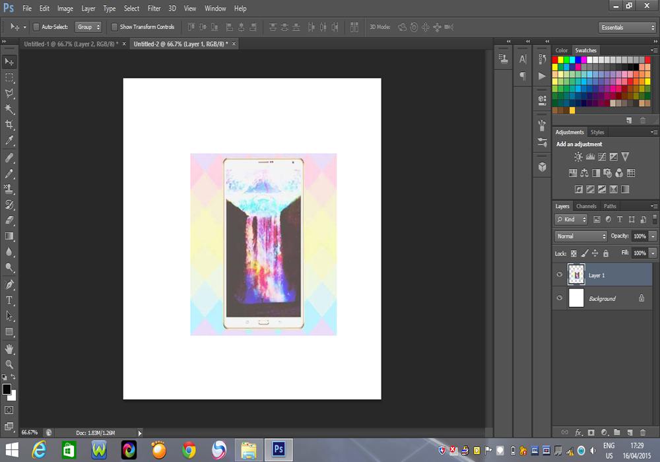
Task: Open the Group auto-select dropdown
Action: coord(88,27)
